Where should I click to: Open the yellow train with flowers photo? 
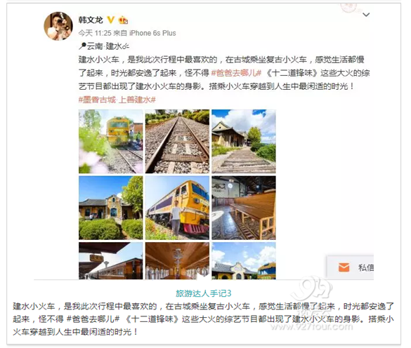[x=110, y=142]
